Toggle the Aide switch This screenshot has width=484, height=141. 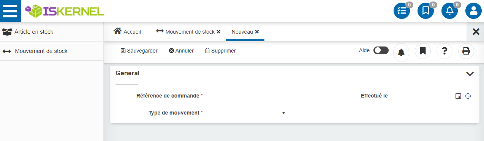pyautogui.click(x=381, y=50)
